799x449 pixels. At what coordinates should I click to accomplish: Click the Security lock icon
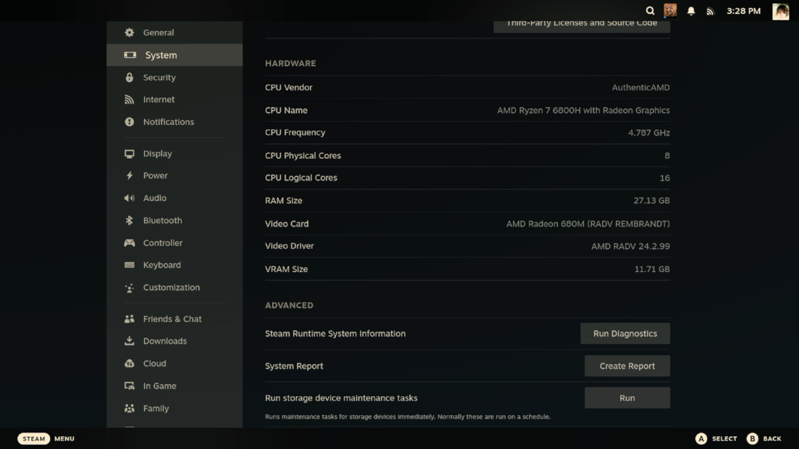129,77
